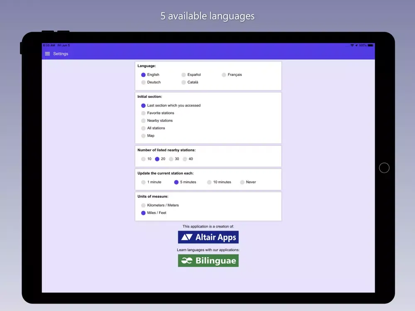This screenshot has width=415, height=311.
Task: Tap the iPad home button
Action: [x=384, y=168]
